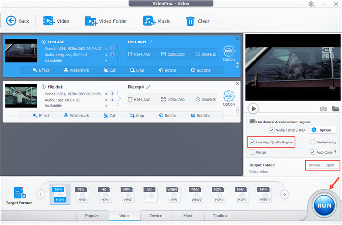
Task: Browse for output folder
Action: click(315, 165)
